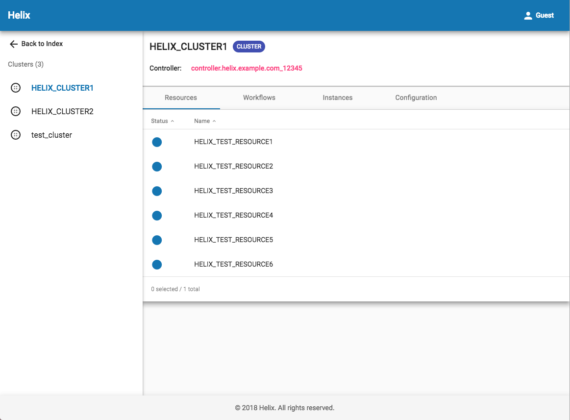
Task: Click the blue CLUSTER badge
Action: 249,47
